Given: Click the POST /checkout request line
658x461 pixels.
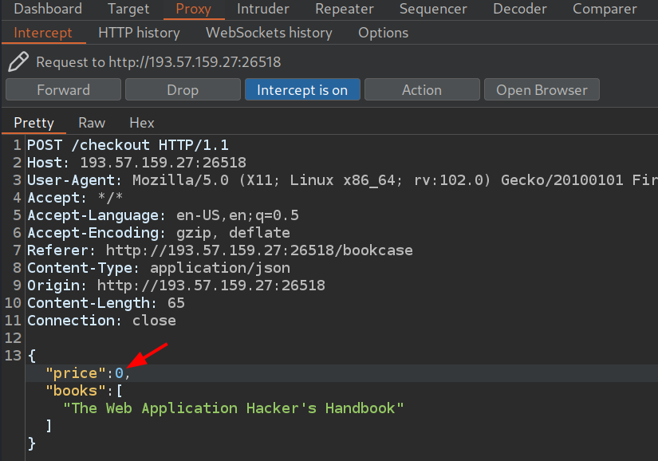Looking at the screenshot, I should tap(128, 145).
